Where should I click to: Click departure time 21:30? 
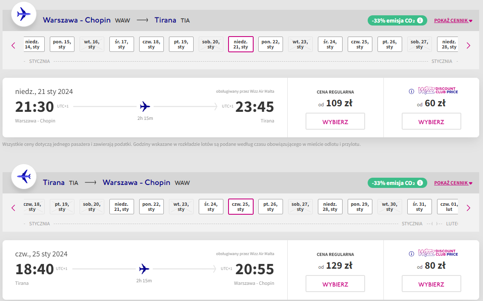pos(34,107)
